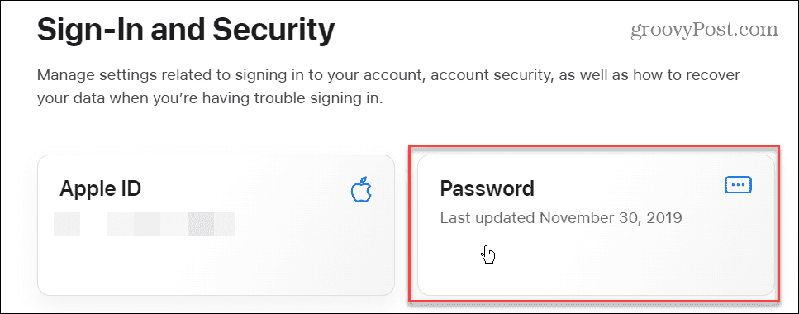Click the blurred Apple ID email address
The image size is (799, 314).
pos(145,224)
